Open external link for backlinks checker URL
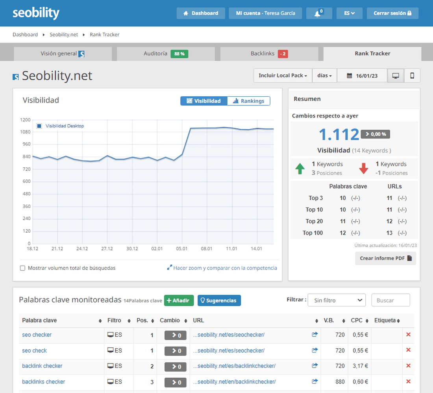Screen dimensions: 433x393 click(x=315, y=382)
